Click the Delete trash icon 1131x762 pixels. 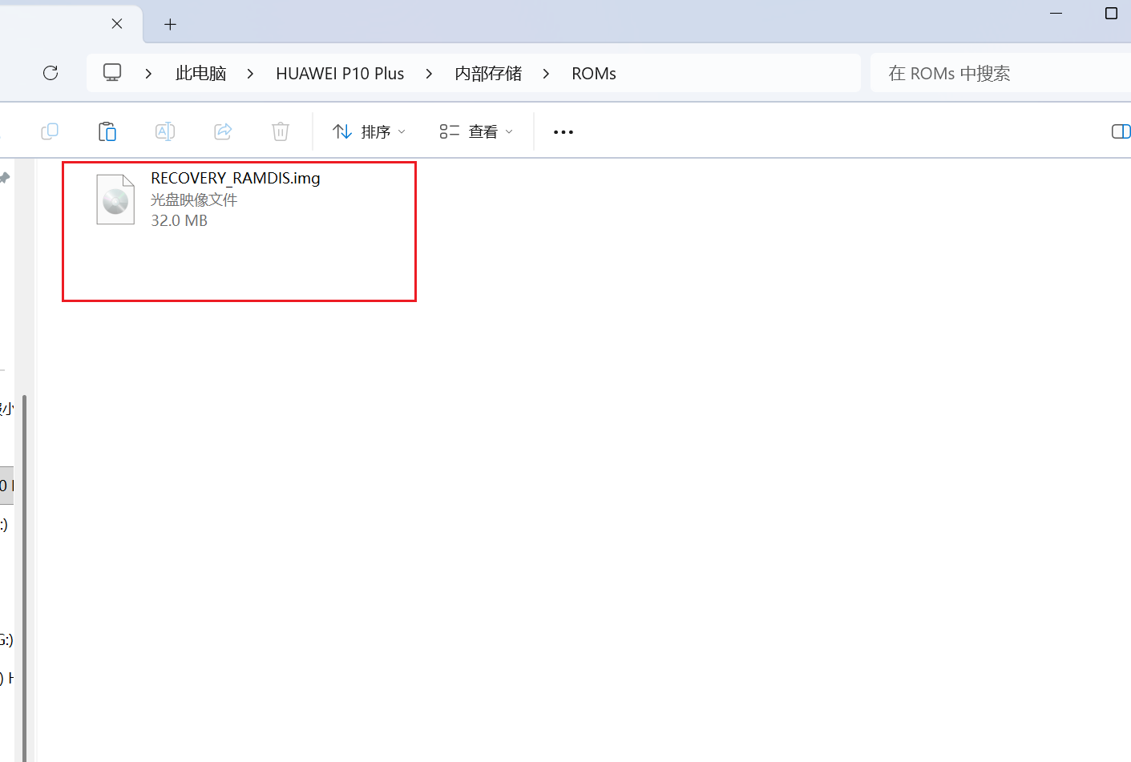pyautogui.click(x=281, y=131)
